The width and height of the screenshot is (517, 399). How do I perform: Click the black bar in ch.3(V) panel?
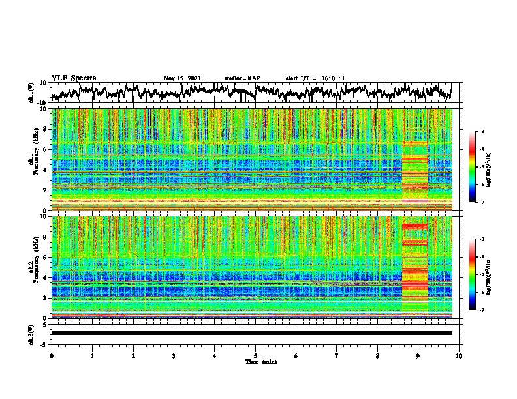[252, 333]
